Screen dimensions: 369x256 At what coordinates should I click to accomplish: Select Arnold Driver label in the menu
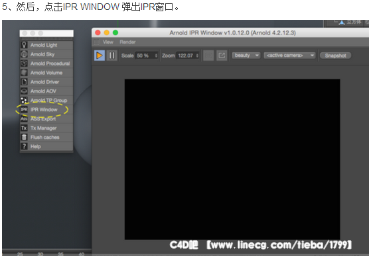click(44, 82)
